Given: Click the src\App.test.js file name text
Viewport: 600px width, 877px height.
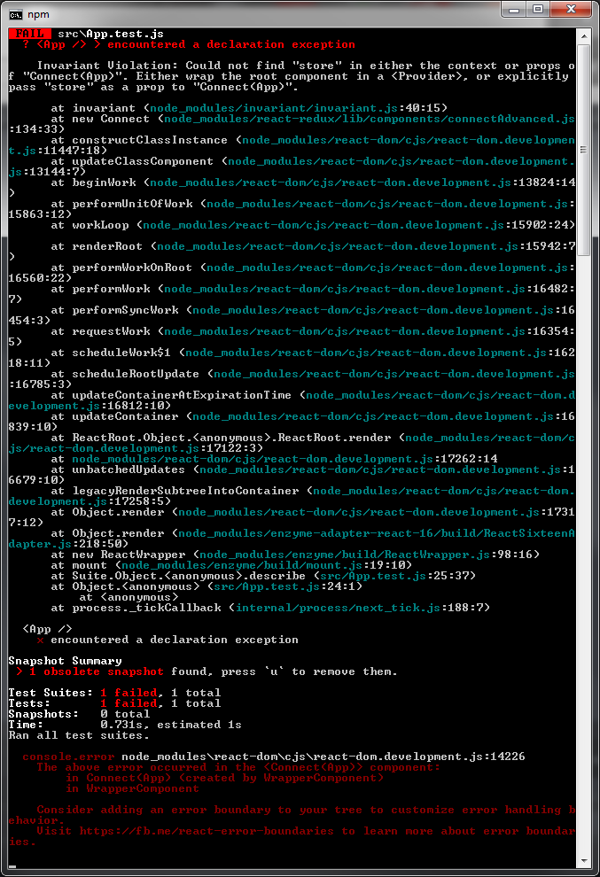Looking at the screenshot, I should tap(110, 34).
